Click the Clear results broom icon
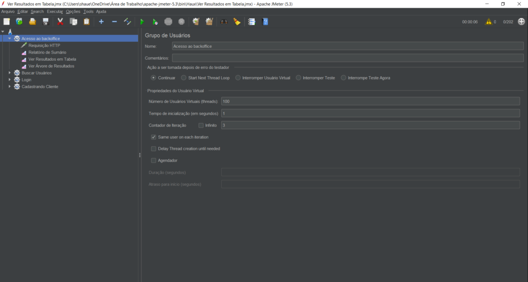 [196, 22]
